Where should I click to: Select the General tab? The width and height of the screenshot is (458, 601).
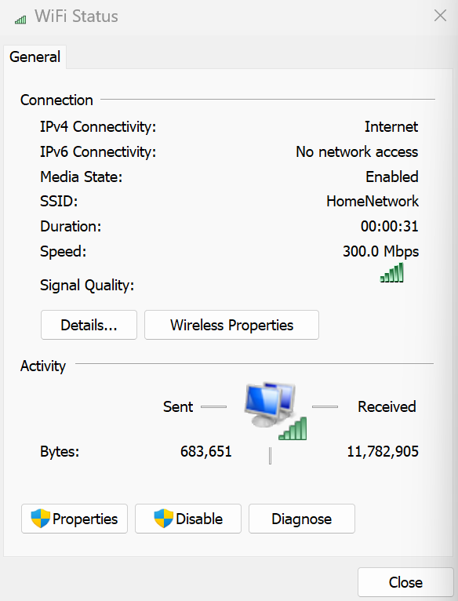[35, 57]
